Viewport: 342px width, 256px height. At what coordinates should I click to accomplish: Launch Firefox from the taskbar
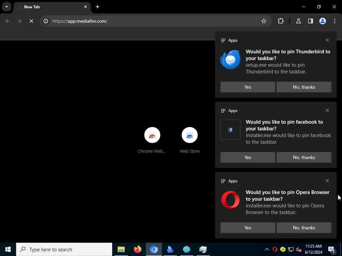[x=137, y=249]
